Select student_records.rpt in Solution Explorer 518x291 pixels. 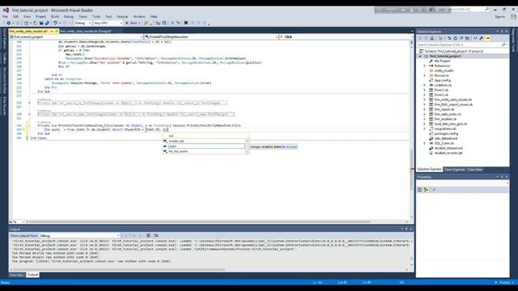[448, 153]
